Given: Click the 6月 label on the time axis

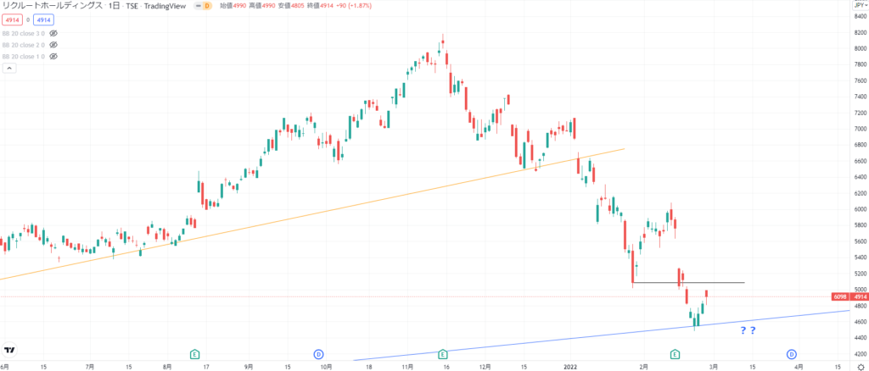Looking at the screenshot, I should pyautogui.click(x=4, y=366).
